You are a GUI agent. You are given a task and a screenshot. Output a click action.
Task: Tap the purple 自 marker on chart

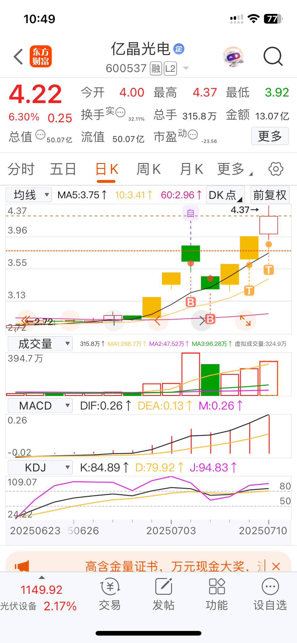pos(191,213)
